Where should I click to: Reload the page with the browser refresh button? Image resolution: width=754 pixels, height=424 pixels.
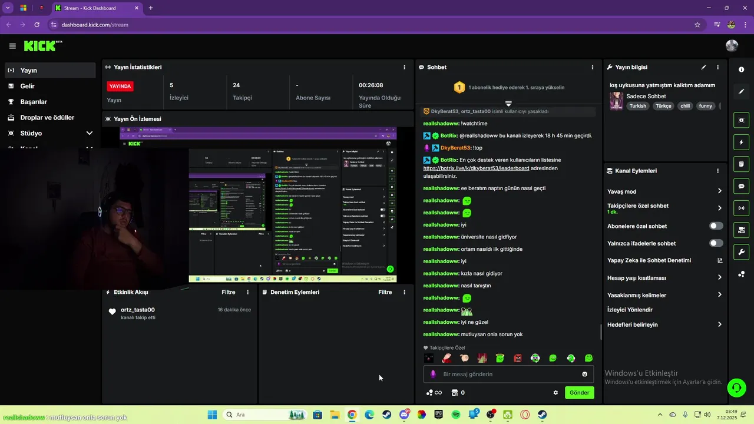coord(37,25)
